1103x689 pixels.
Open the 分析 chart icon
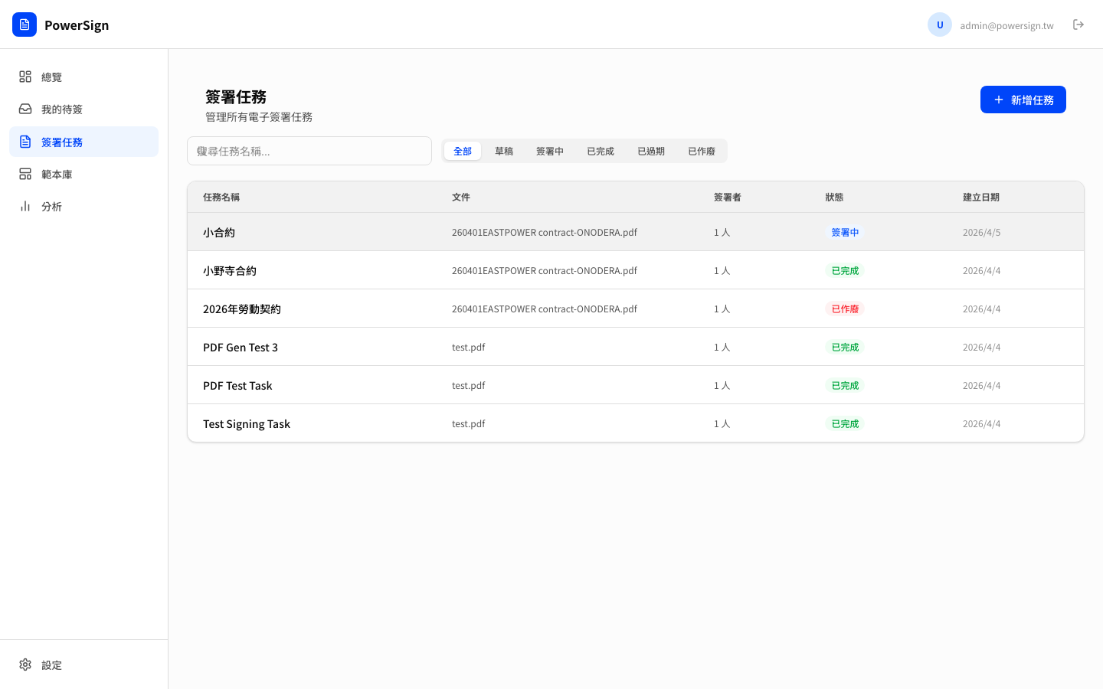click(25, 206)
